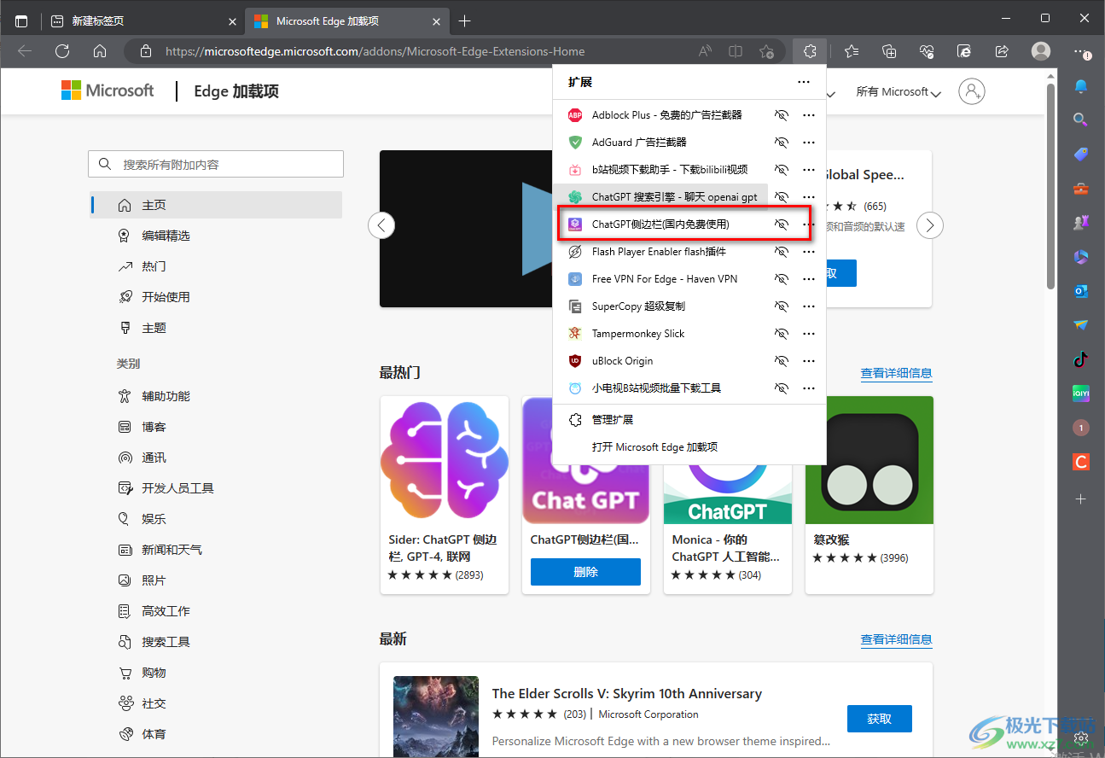Toggle visibility eye for Adblock Plus

pos(781,115)
